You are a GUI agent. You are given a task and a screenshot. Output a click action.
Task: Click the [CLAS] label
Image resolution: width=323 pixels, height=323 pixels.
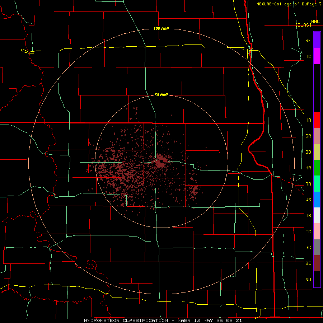click(x=303, y=25)
